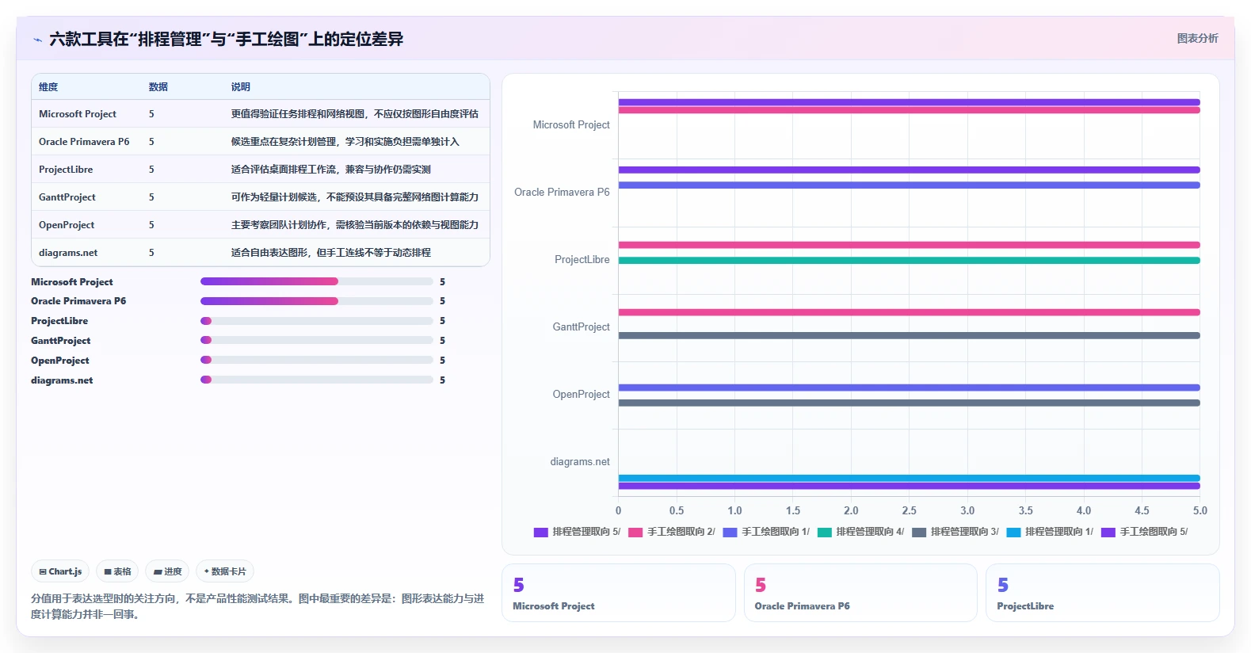Toggle legend swatch 手工绘图取向 1/
Viewport: 1251px width, 653px height.
730,533
